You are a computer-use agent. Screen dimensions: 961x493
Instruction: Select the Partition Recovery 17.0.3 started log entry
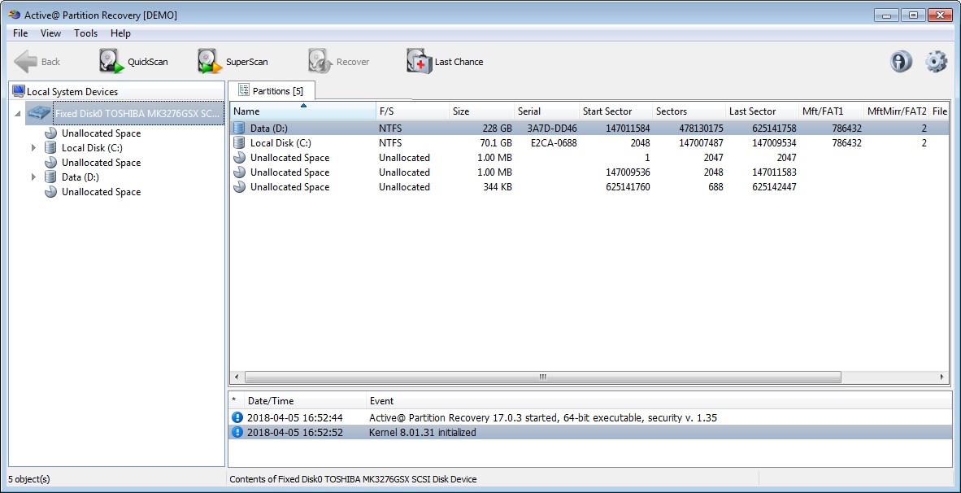point(589,417)
